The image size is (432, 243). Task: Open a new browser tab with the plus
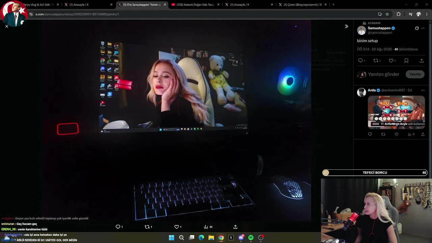tap(333, 5)
